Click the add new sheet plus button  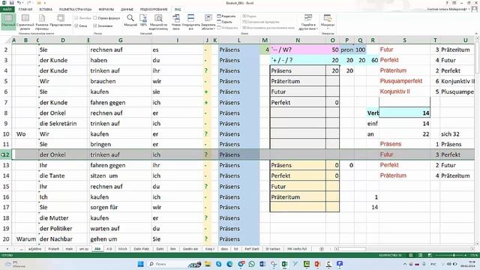point(322,249)
